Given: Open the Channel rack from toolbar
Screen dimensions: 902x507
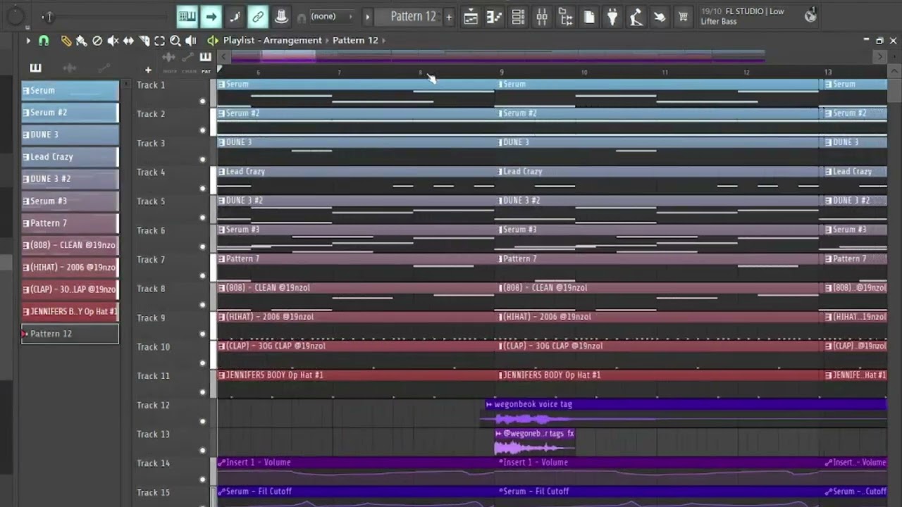Looking at the screenshot, I should [518, 17].
